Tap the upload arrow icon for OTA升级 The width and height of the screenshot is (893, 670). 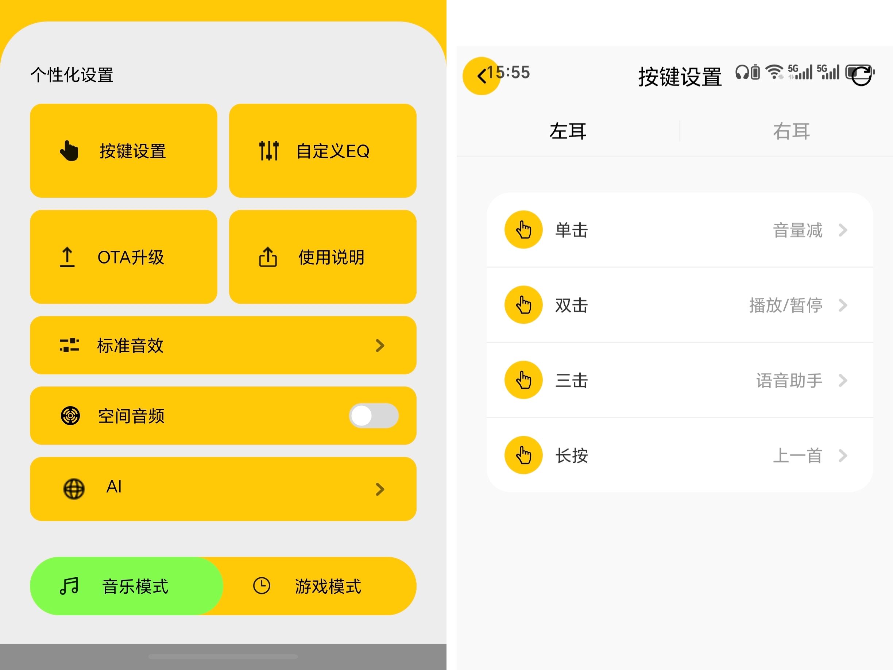coord(67,257)
